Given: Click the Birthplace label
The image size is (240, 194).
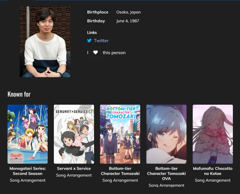Looking at the screenshot, I should click(x=98, y=12).
